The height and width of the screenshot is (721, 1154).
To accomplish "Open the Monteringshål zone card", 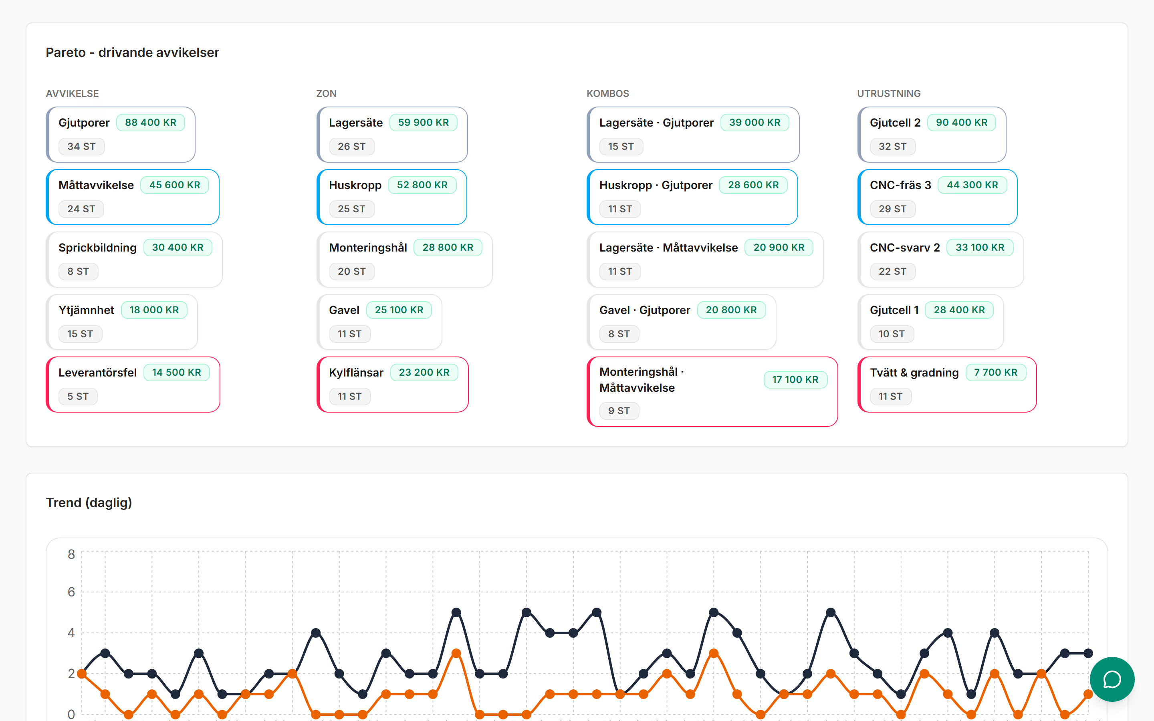I will [404, 260].
